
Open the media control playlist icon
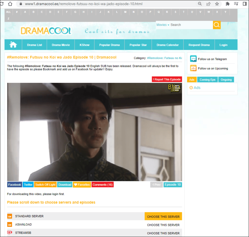tap(236, 4)
